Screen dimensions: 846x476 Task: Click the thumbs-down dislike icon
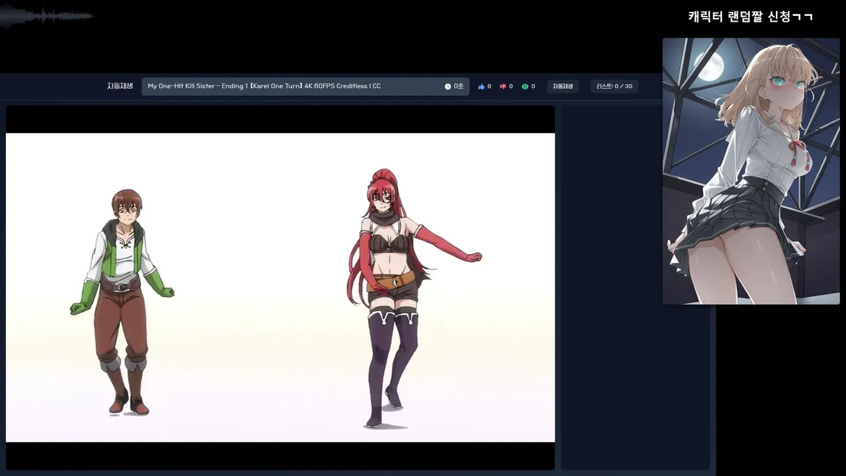point(503,87)
